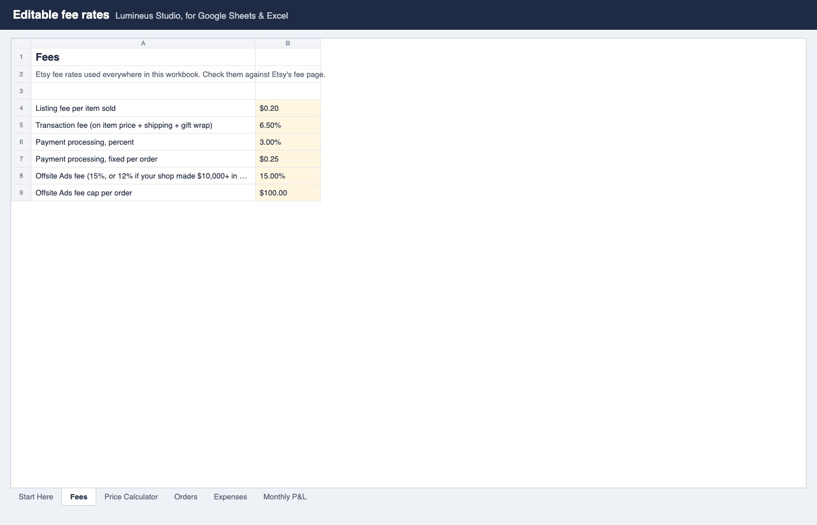The image size is (817, 525).
Task: Select row 9 header
Action: [21, 193]
